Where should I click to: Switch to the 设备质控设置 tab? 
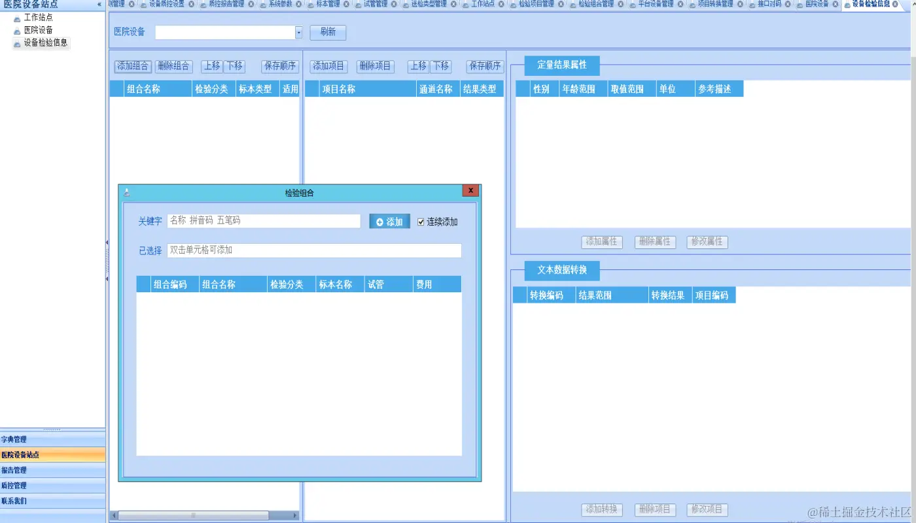point(166,4)
